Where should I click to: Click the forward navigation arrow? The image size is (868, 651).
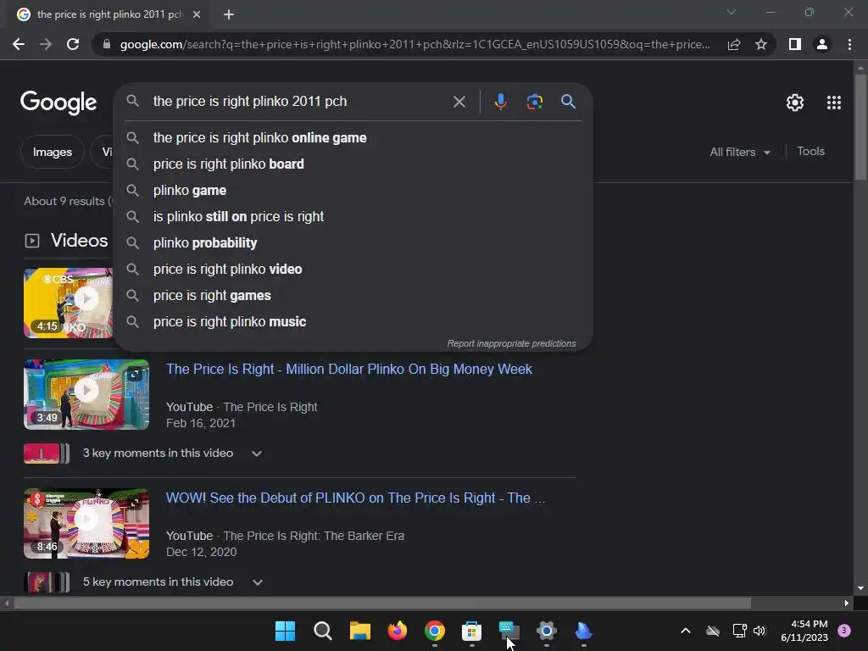[46, 44]
